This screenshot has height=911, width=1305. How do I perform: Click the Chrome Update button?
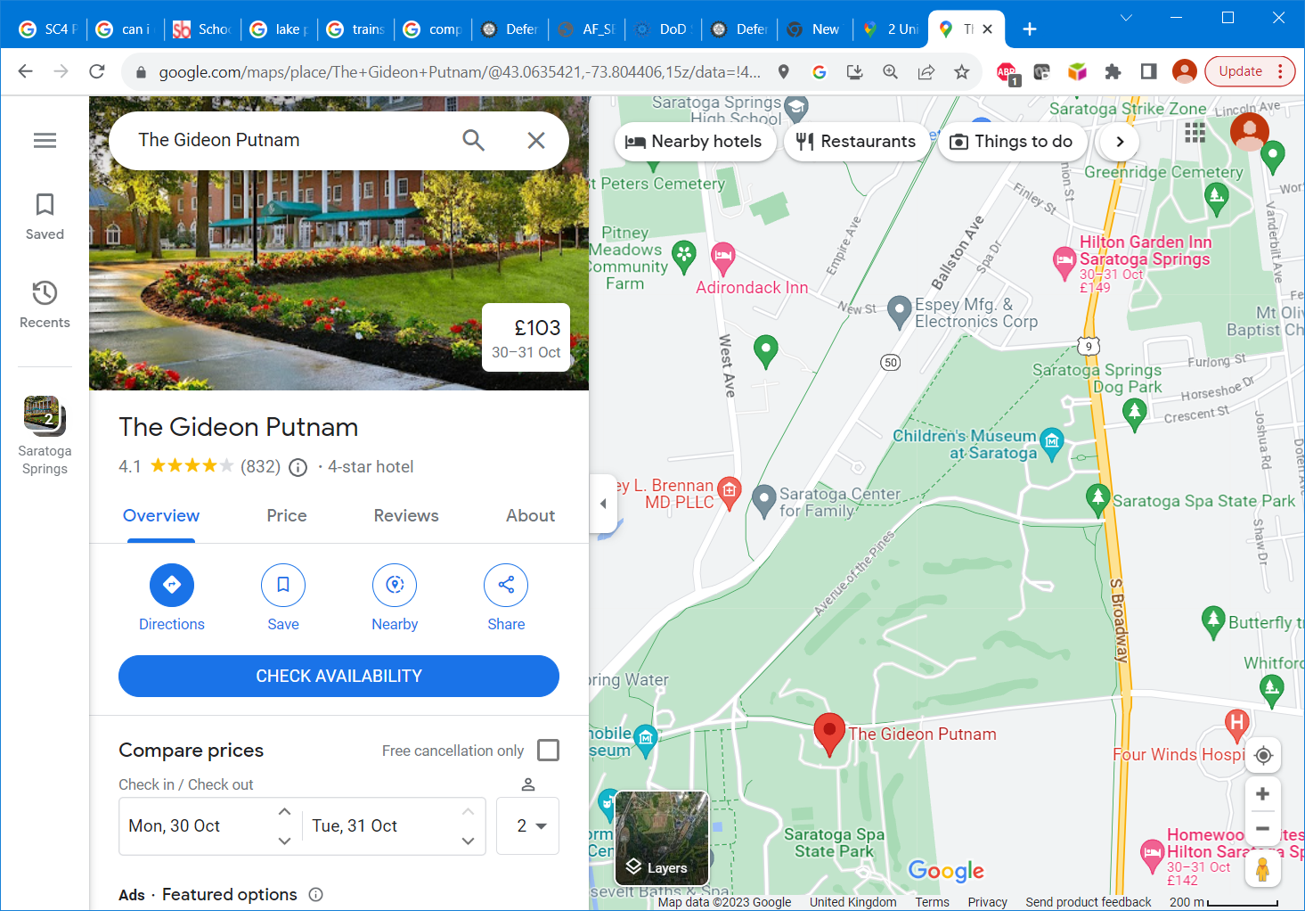pos(1250,71)
